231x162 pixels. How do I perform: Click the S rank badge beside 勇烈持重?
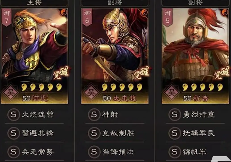[175, 115]
